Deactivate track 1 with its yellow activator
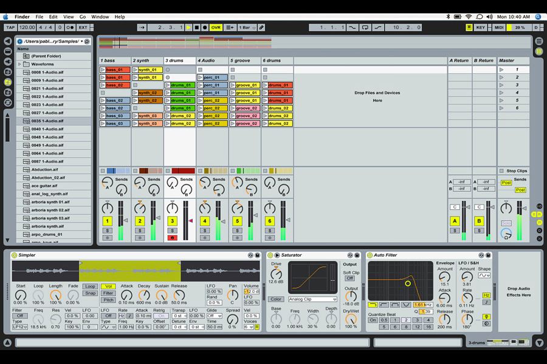 pos(107,221)
